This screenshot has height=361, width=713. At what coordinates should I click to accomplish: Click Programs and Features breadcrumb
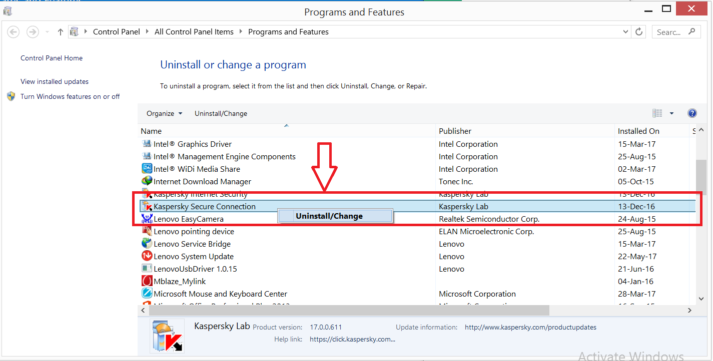(x=288, y=31)
